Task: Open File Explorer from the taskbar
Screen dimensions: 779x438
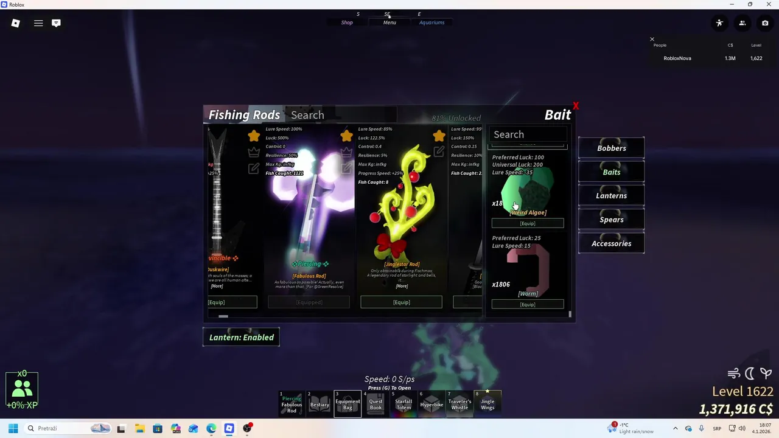Action: [x=139, y=428]
